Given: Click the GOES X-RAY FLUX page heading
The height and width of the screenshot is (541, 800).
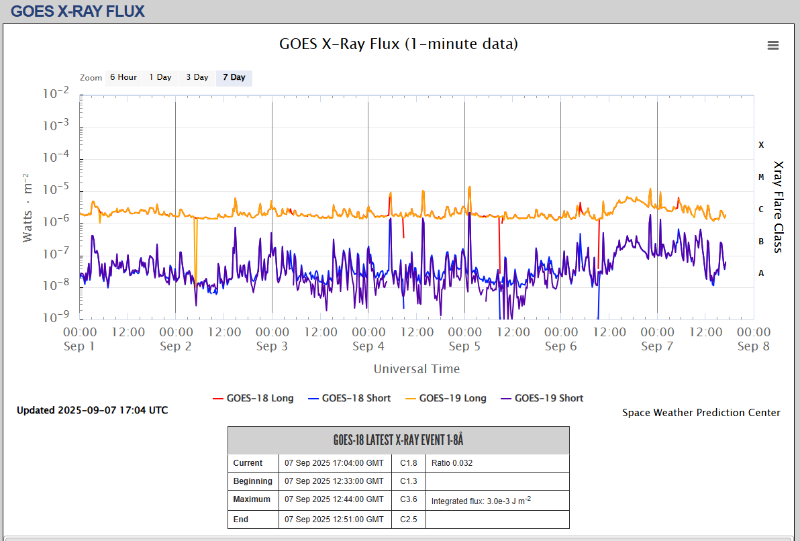Looking at the screenshot, I should (x=78, y=11).
